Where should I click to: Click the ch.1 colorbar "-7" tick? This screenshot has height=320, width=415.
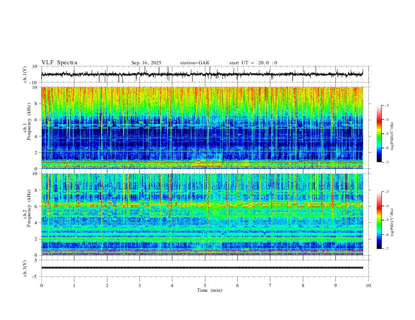386,162
